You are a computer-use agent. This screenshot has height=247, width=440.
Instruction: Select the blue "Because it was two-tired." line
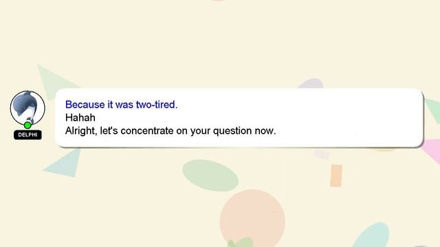(x=121, y=104)
